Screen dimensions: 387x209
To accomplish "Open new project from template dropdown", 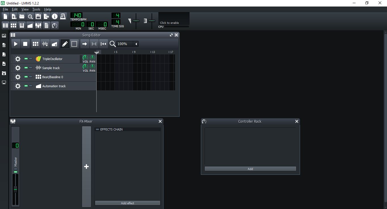I will (14, 16).
